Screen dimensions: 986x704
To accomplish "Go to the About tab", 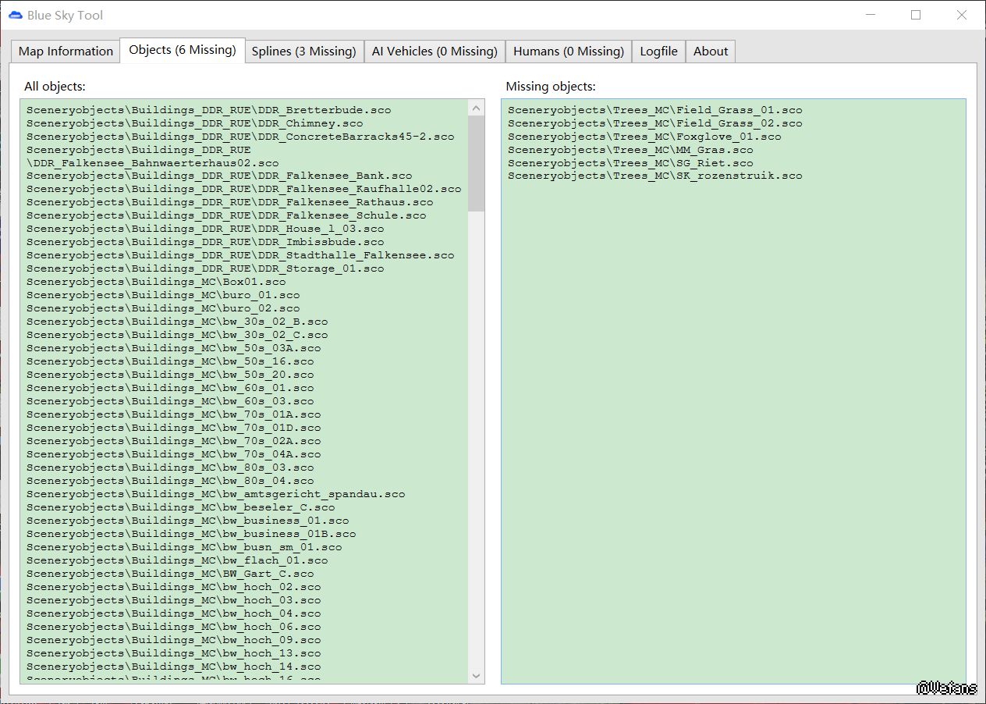I will 711,52.
